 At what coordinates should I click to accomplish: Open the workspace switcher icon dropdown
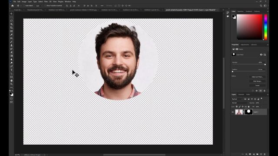[x=265, y=6]
